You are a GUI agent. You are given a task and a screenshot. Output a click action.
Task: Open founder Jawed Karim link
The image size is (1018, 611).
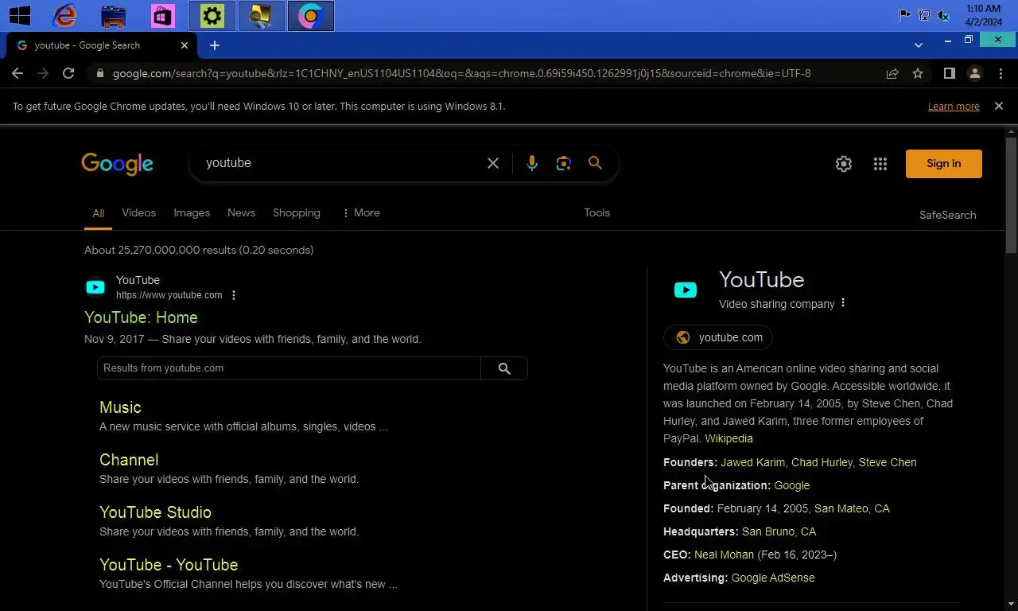(752, 462)
